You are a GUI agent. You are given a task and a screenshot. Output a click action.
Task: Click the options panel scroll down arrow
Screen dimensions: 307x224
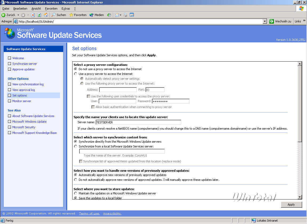click(x=300, y=197)
